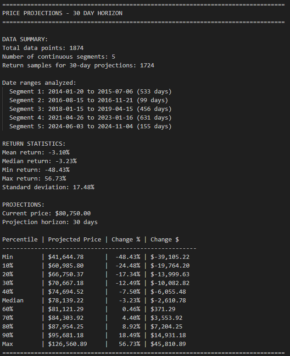Click 'Current price: $80,750.00'

(46, 214)
